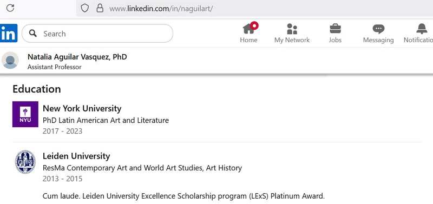Select the linkedin.com address bar URL
433x204 pixels.
[x=161, y=9]
